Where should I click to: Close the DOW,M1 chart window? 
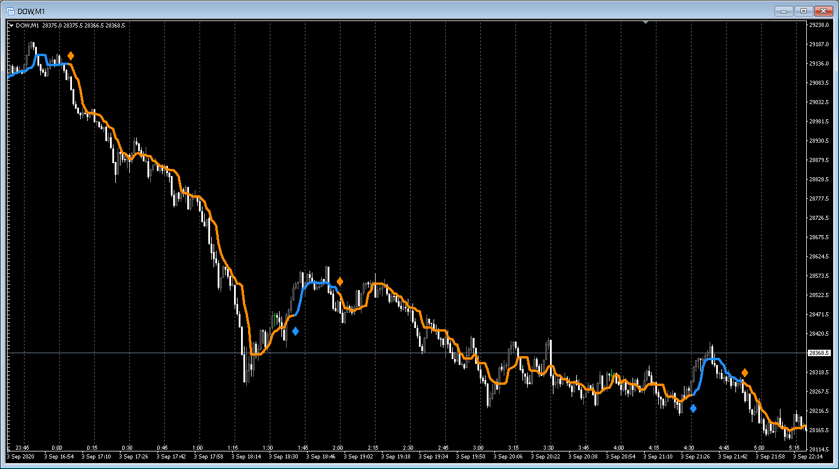click(823, 11)
